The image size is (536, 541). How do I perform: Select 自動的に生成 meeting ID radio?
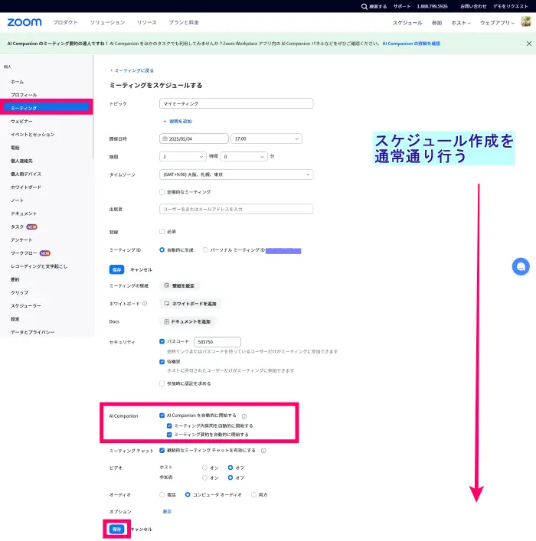pyautogui.click(x=162, y=249)
